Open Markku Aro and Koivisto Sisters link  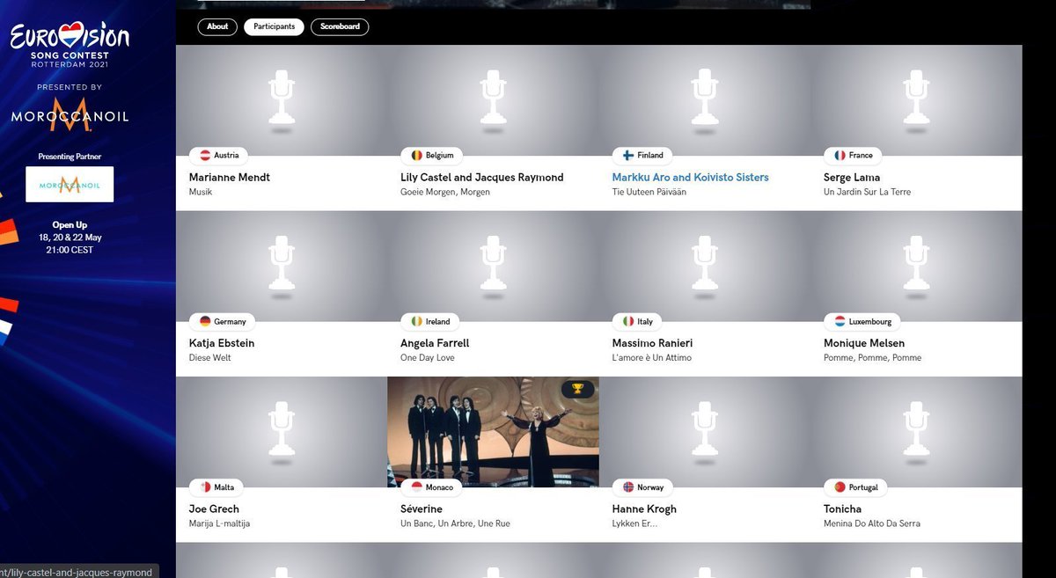point(691,178)
